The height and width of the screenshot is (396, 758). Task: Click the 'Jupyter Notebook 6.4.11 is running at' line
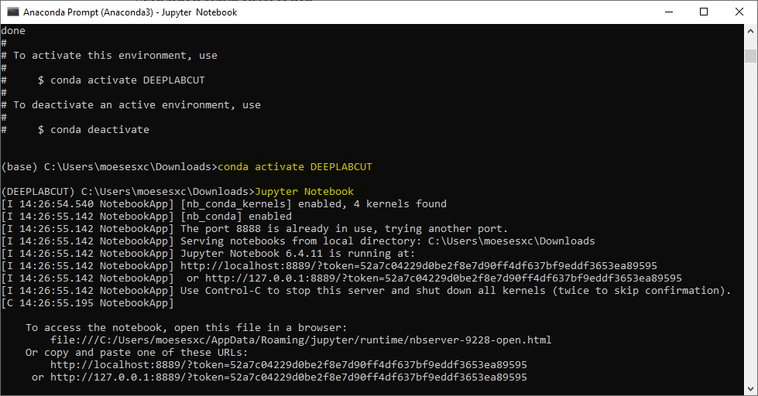[298, 254]
